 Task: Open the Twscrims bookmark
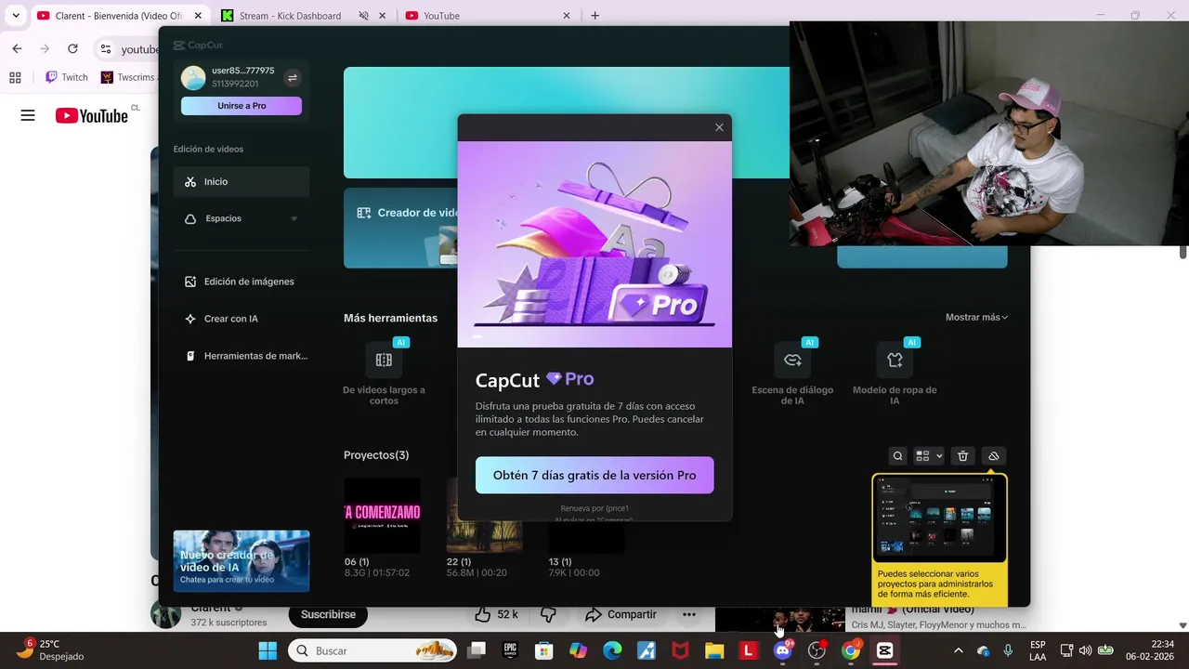[128, 78]
